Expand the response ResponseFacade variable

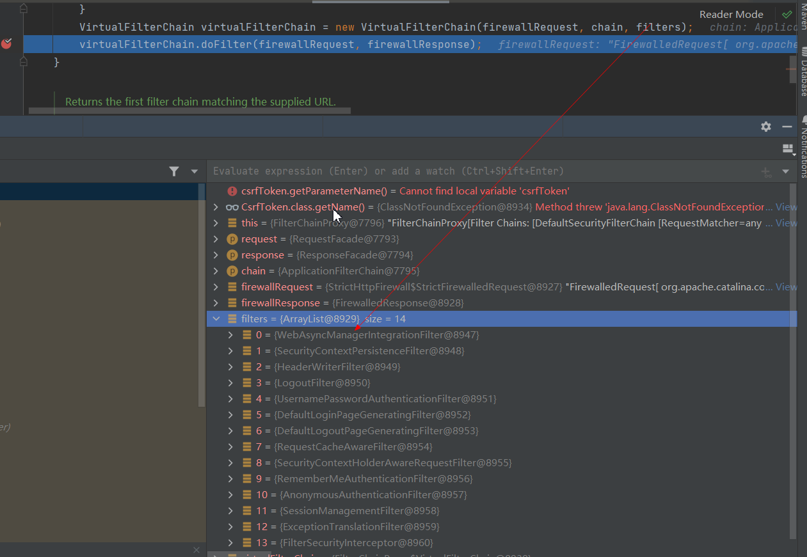pyautogui.click(x=216, y=255)
